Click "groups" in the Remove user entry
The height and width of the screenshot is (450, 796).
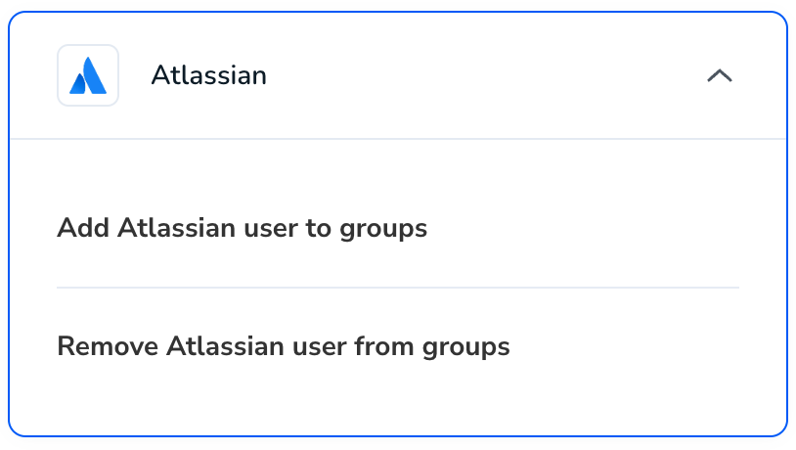[x=466, y=348]
